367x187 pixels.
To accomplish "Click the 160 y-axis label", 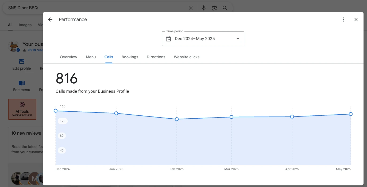I will [63, 106].
